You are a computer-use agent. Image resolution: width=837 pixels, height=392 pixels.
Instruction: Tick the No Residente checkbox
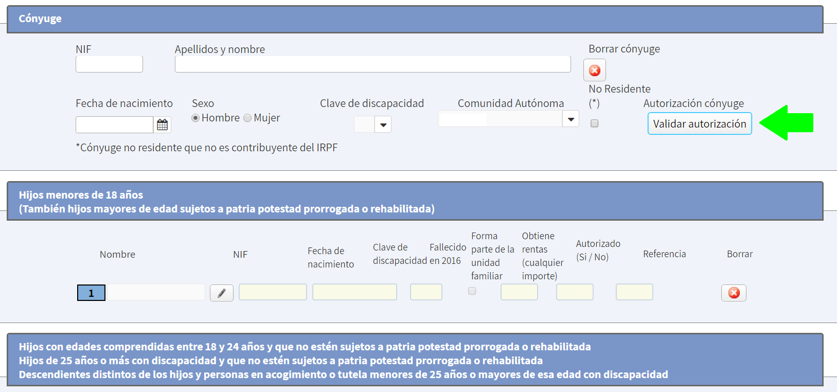pos(595,123)
